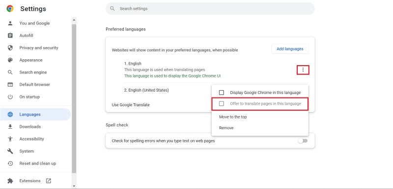
Task: Open the Extensions link
Action: pos(30,181)
